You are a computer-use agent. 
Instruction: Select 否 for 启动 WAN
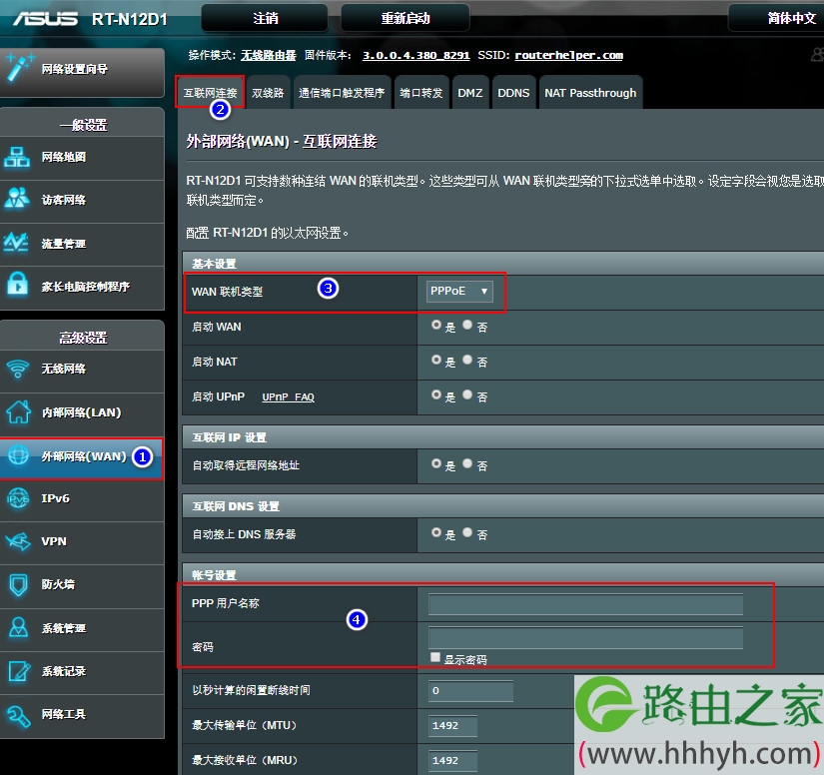(467, 326)
